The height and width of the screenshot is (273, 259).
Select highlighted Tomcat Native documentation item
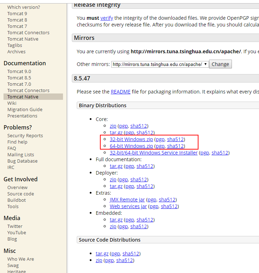pyautogui.click(x=33, y=97)
